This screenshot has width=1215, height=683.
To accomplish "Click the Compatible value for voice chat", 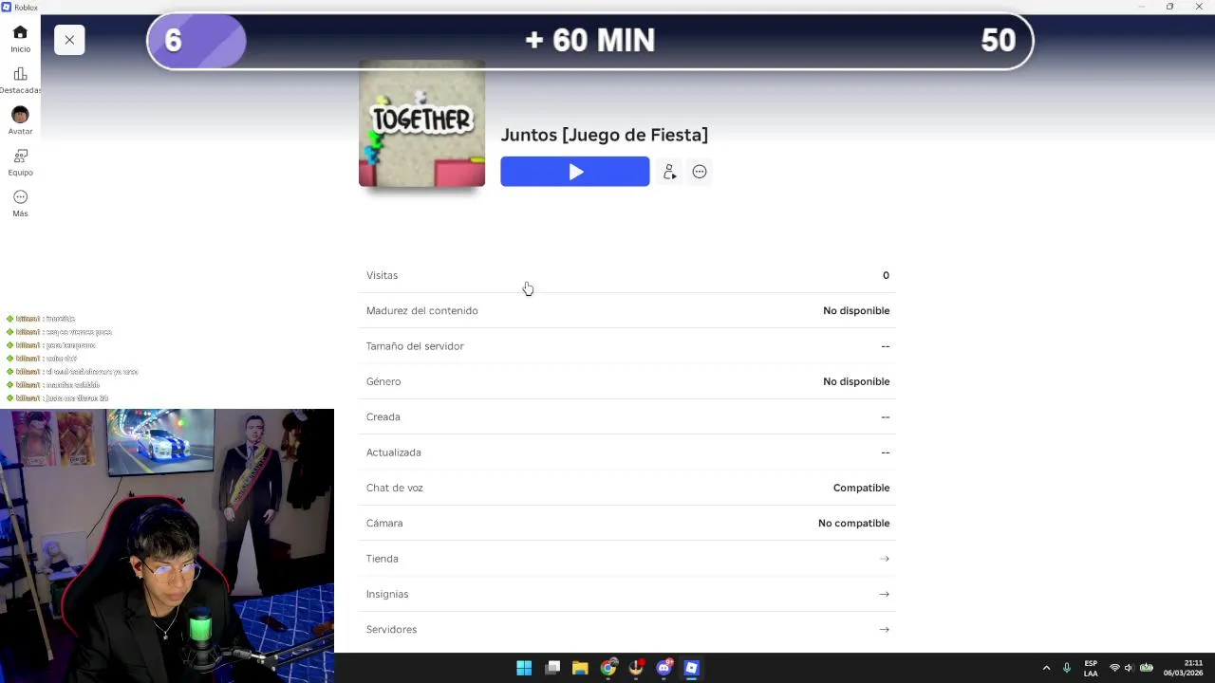I will pyautogui.click(x=861, y=488).
